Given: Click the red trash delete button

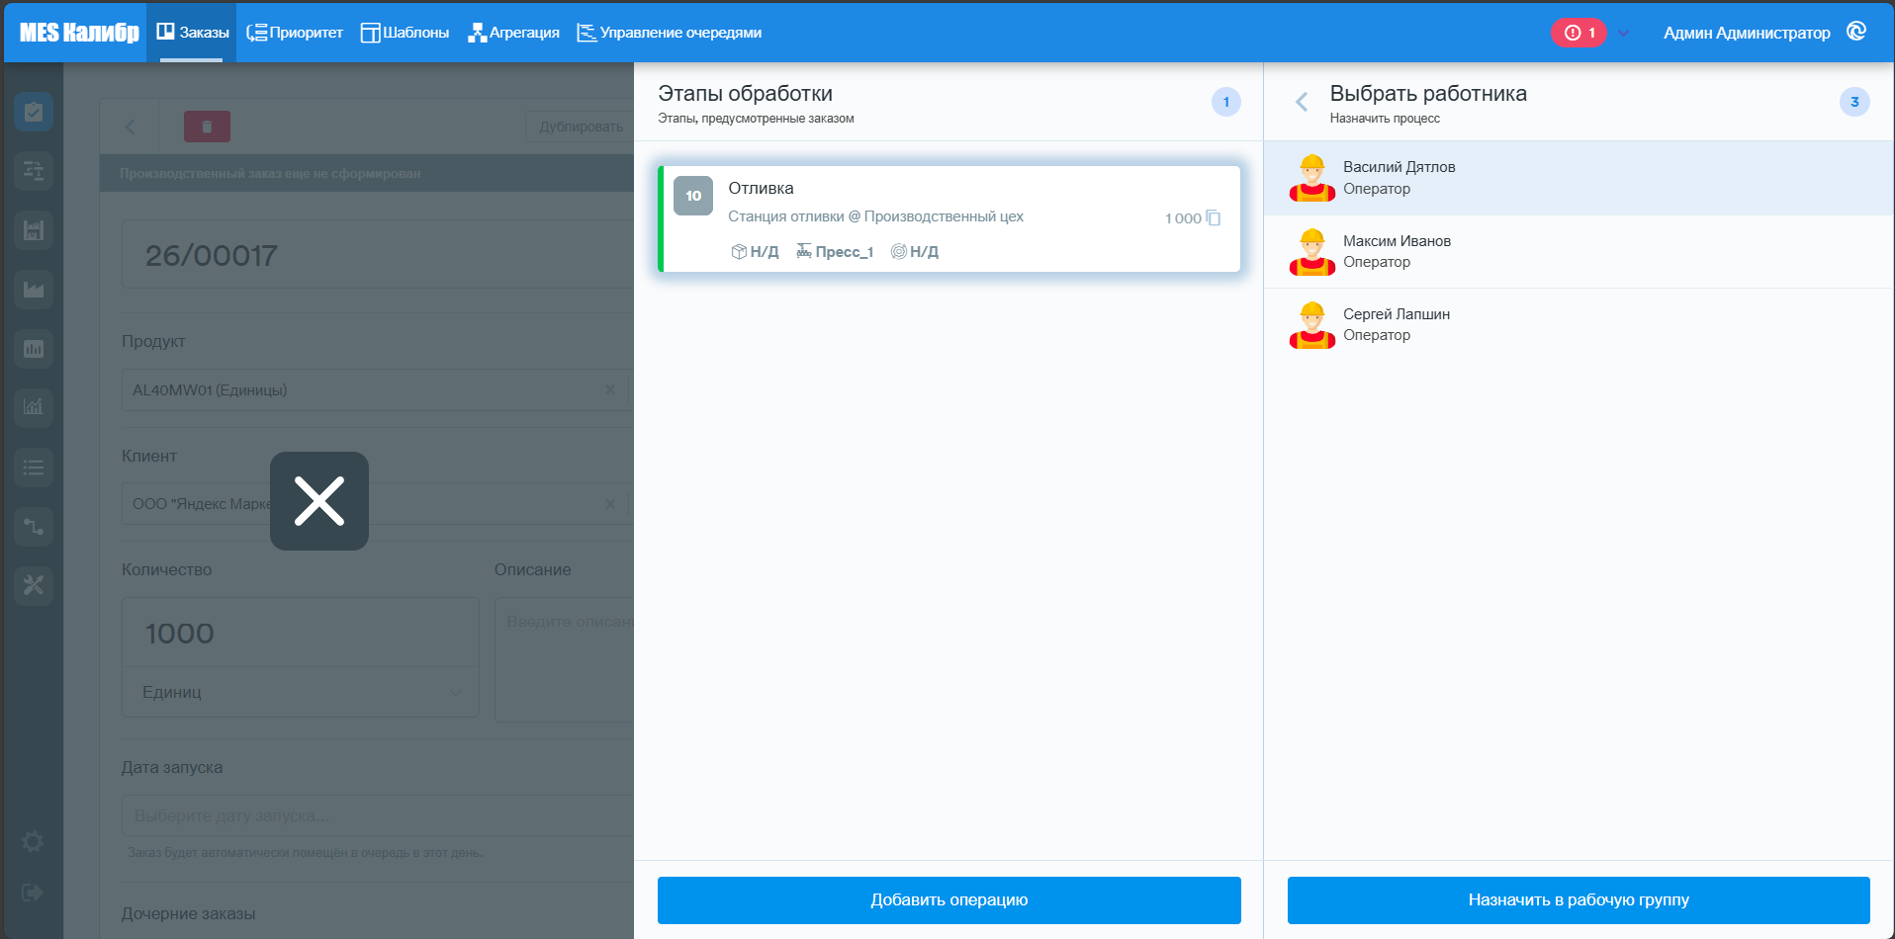Looking at the screenshot, I should (x=207, y=127).
